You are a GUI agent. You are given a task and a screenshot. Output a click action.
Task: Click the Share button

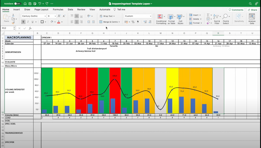coord(252,10)
